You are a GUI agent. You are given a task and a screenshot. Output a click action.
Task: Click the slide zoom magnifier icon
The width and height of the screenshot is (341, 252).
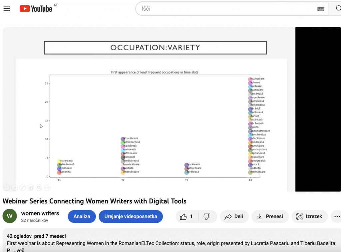click(x=39, y=188)
